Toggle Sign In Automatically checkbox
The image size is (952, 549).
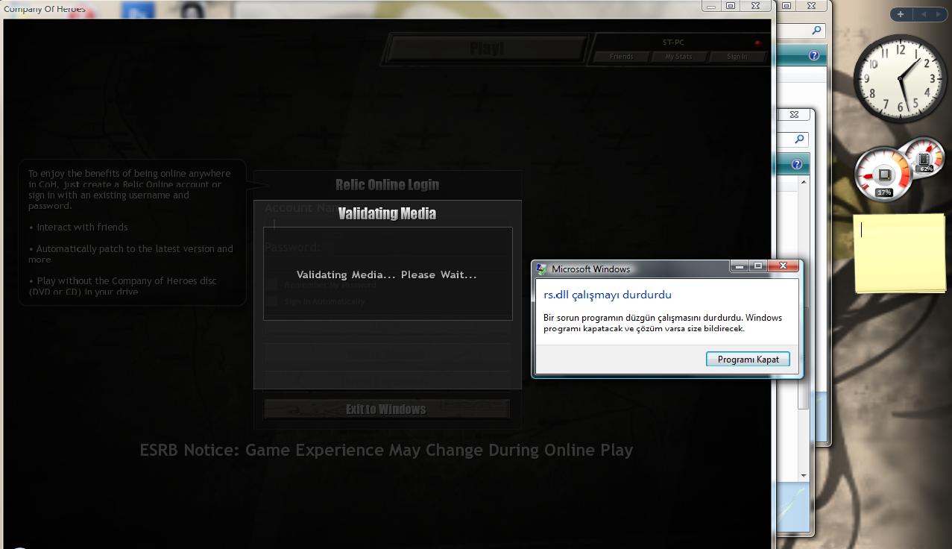273,301
